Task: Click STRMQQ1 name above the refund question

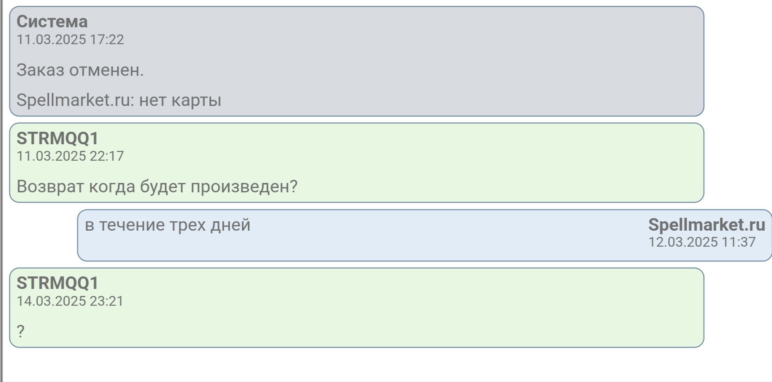Action: [58, 138]
